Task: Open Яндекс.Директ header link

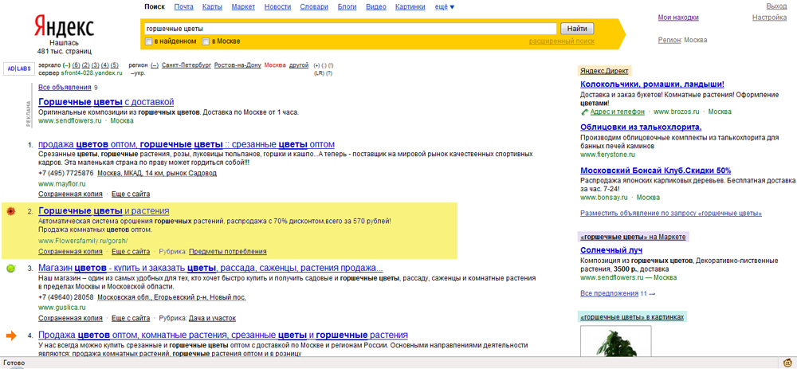Action: pyautogui.click(x=604, y=71)
